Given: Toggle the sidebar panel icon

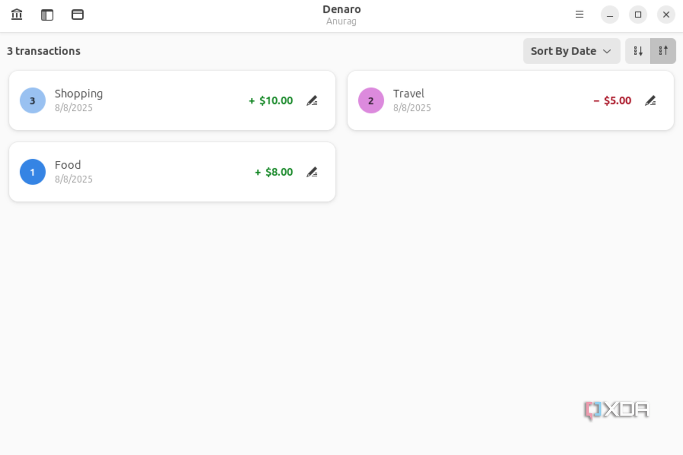Looking at the screenshot, I should pyautogui.click(x=47, y=15).
